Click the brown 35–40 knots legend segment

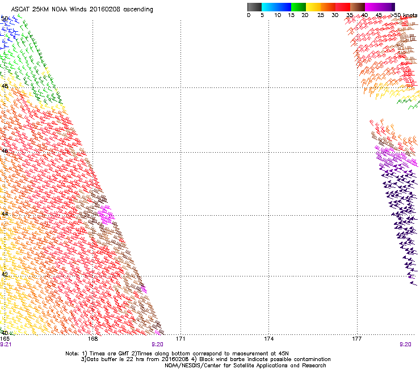[x=358, y=7]
